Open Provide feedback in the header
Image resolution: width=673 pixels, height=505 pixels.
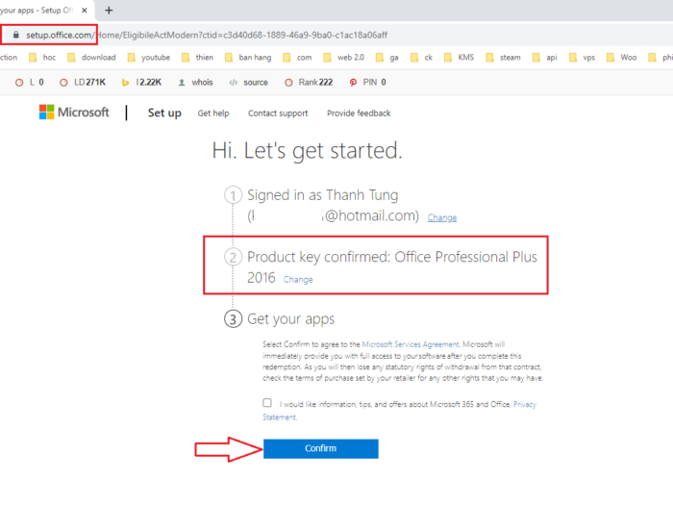[x=359, y=114]
